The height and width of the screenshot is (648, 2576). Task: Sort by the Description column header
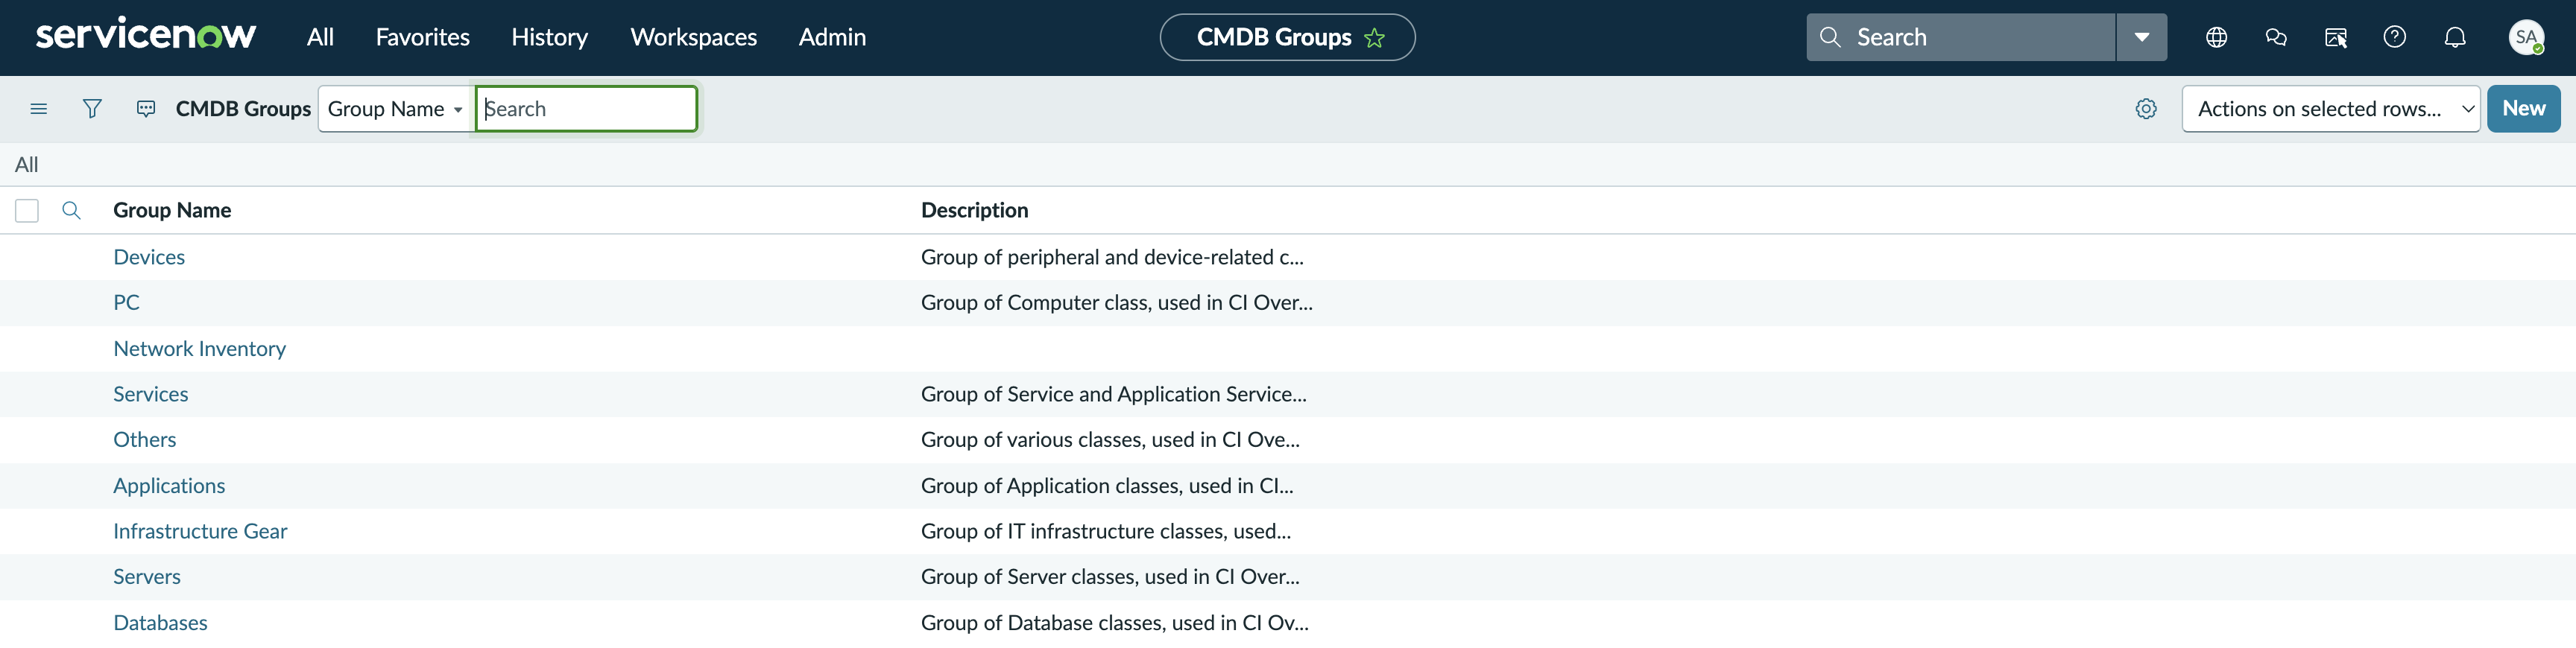tap(974, 210)
